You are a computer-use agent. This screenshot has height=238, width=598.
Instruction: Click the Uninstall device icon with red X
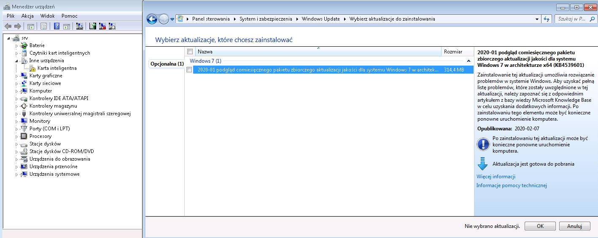point(102,26)
